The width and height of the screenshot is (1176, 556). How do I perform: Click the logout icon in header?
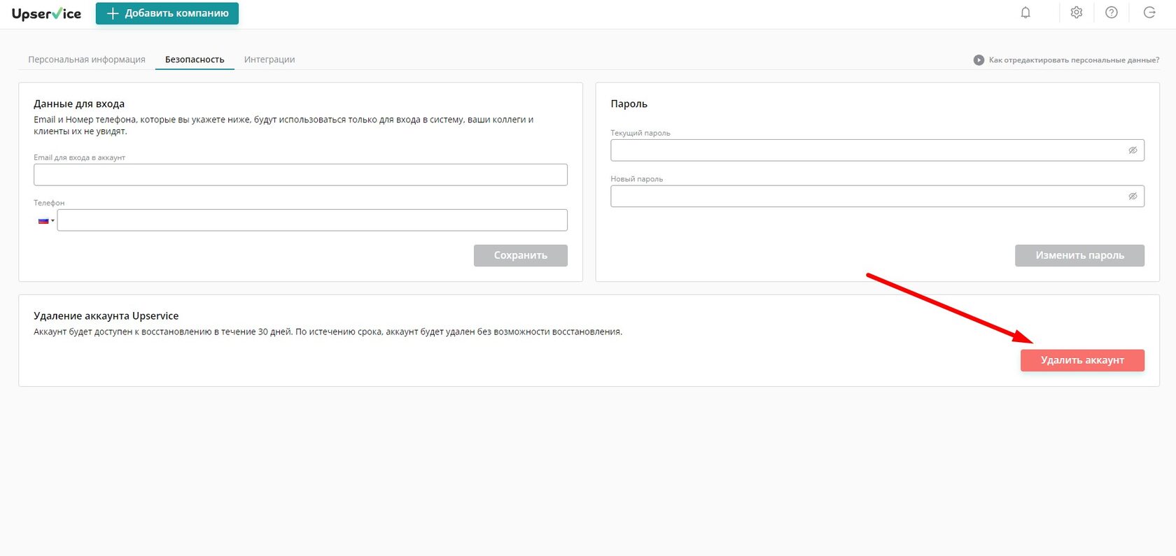[x=1149, y=13]
